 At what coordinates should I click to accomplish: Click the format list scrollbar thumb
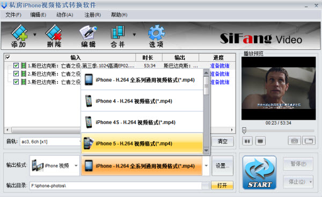[x=206, y=86]
